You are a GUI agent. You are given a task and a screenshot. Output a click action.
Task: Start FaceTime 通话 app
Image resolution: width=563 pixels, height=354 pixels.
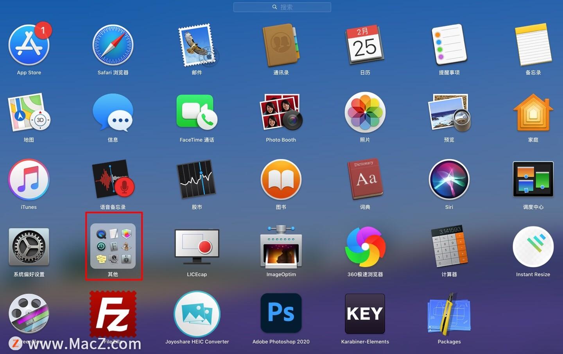point(197,112)
